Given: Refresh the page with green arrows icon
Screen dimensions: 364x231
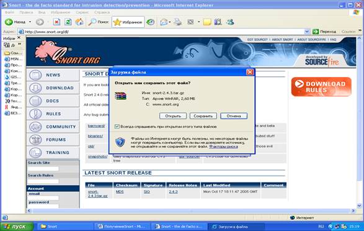Looking at the screenshot, I should 68,22.
